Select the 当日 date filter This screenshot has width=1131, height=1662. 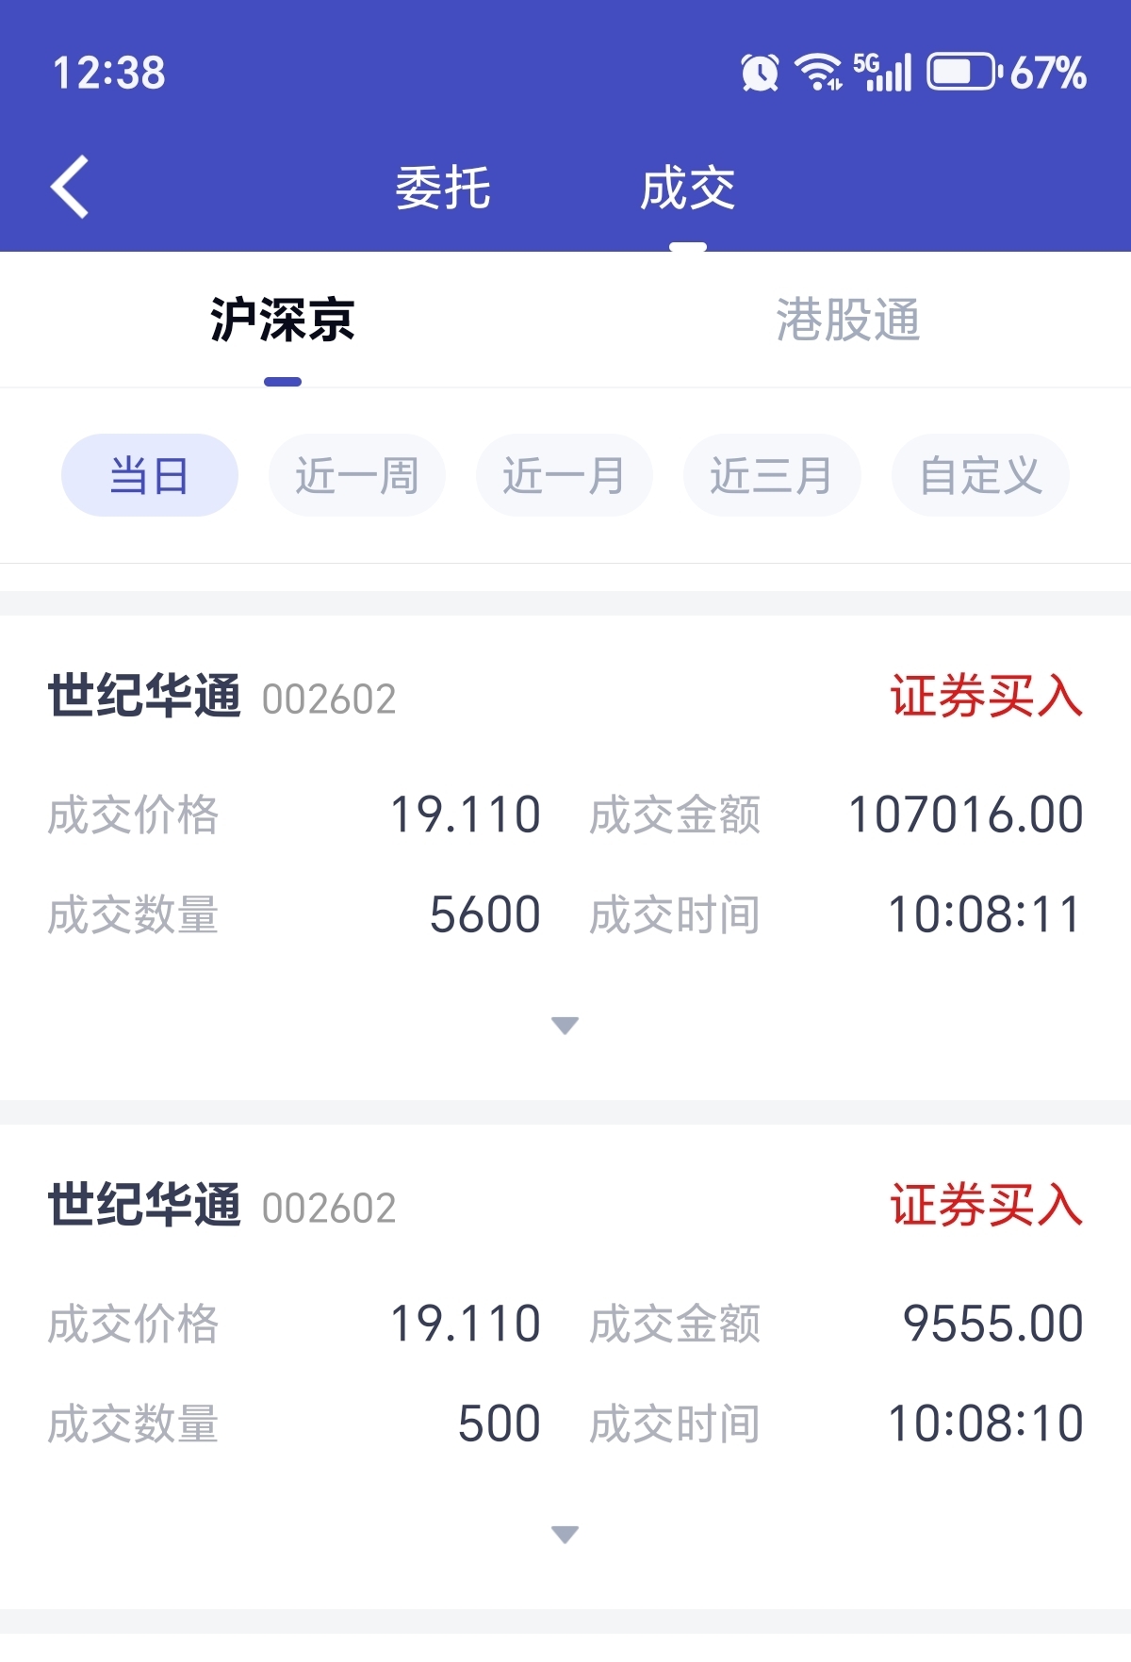(x=150, y=475)
